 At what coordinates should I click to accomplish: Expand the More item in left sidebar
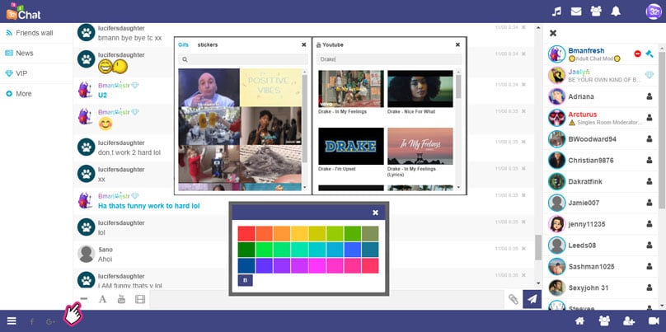(23, 94)
